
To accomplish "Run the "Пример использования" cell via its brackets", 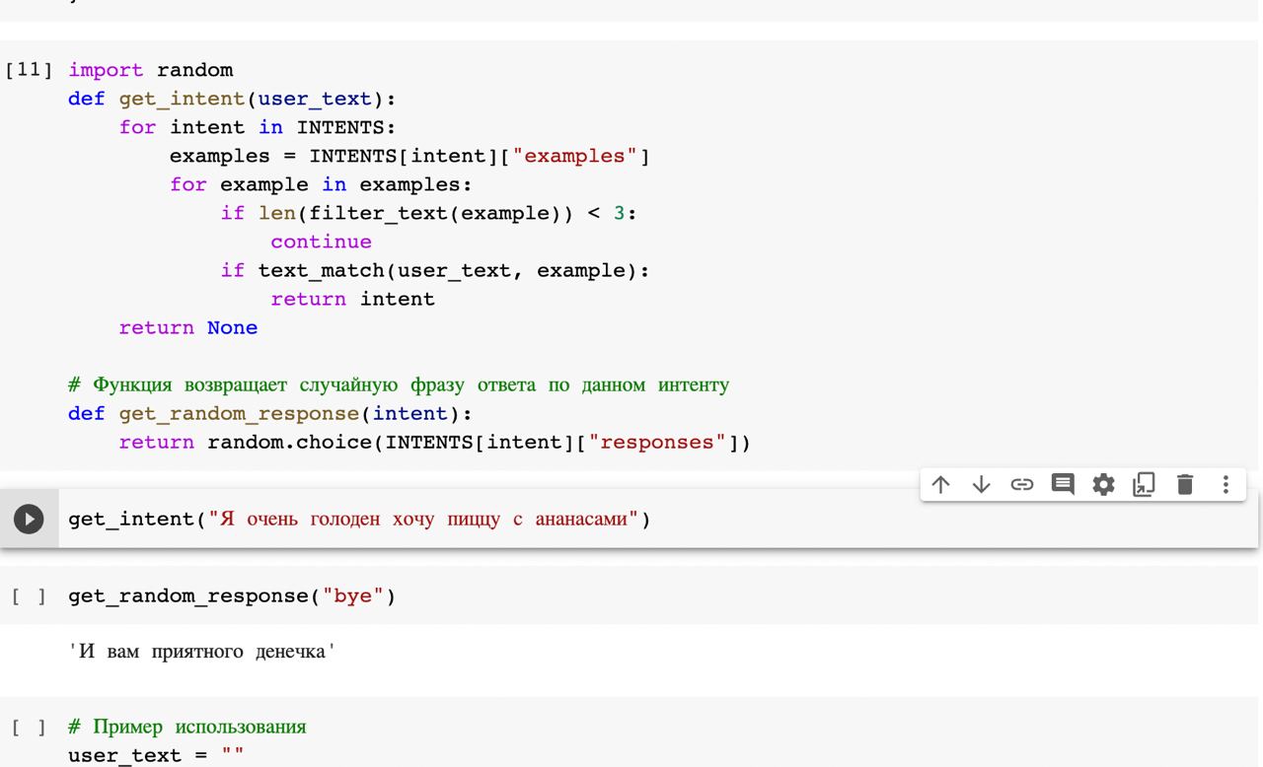I will [29, 728].
